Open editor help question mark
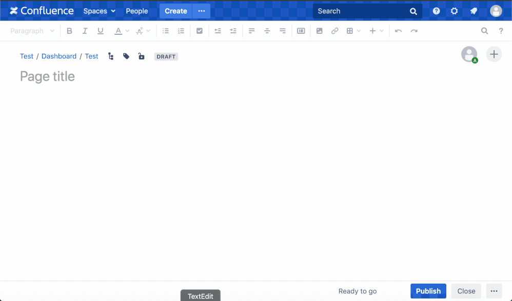Image resolution: width=512 pixels, height=301 pixels. click(501, 31)
